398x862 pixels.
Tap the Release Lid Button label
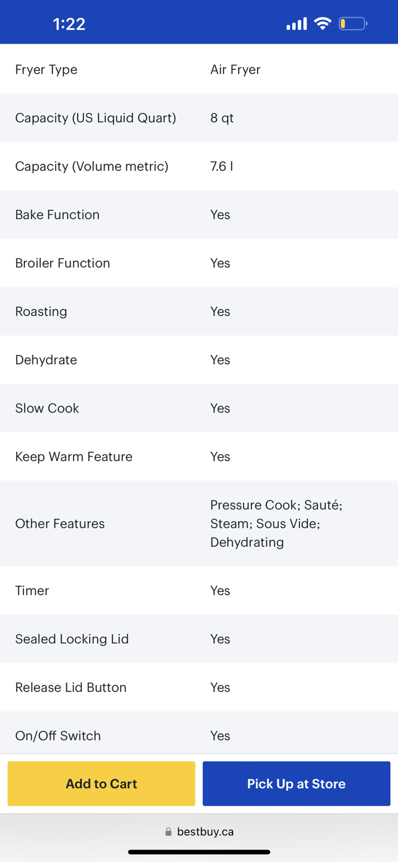(71, 687)
